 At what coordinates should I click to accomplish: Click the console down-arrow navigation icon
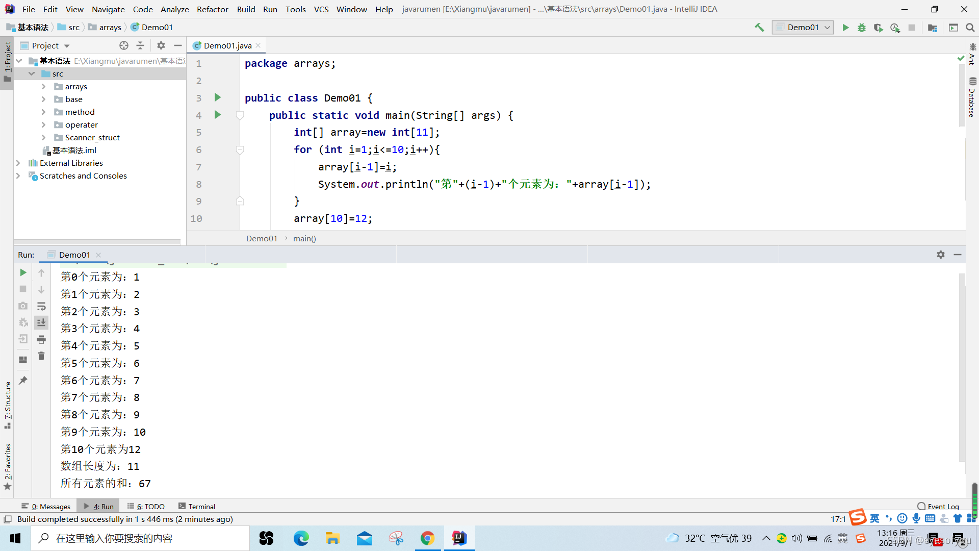click(x=41, y=290)
